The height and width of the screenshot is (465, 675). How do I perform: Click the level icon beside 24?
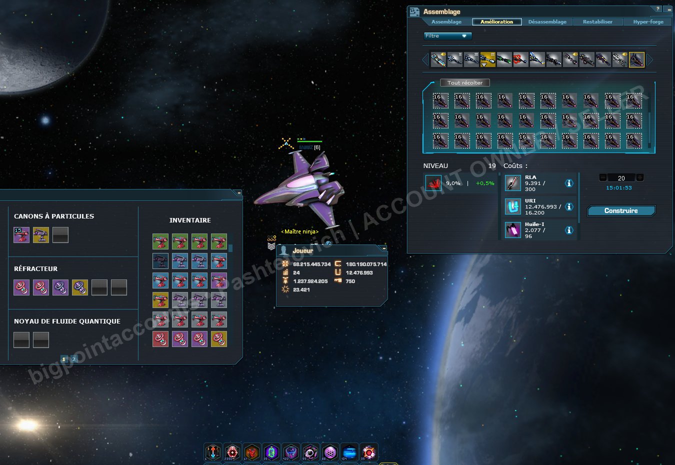point(285,272)
